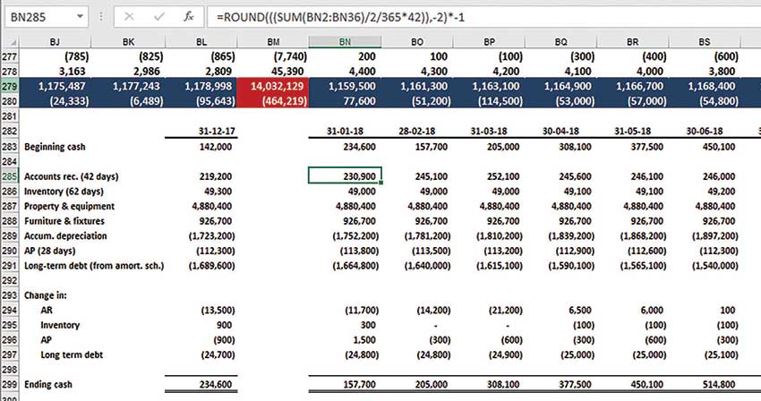Click the Enter checkmark icon in formula bar
761x401 pixels.
158,15
